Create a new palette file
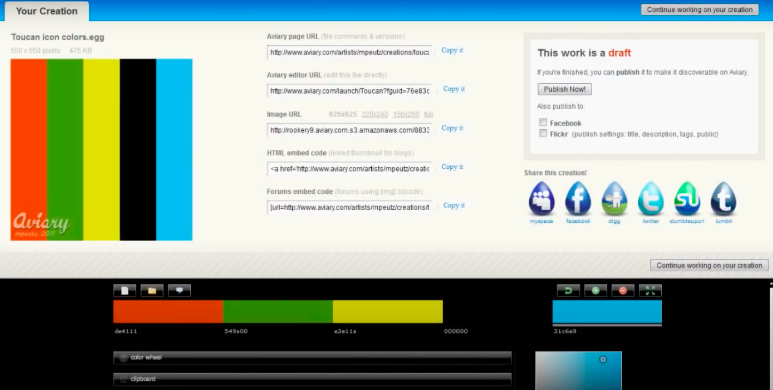The height and width of the screenshot is (390, 773). [125, 291]
